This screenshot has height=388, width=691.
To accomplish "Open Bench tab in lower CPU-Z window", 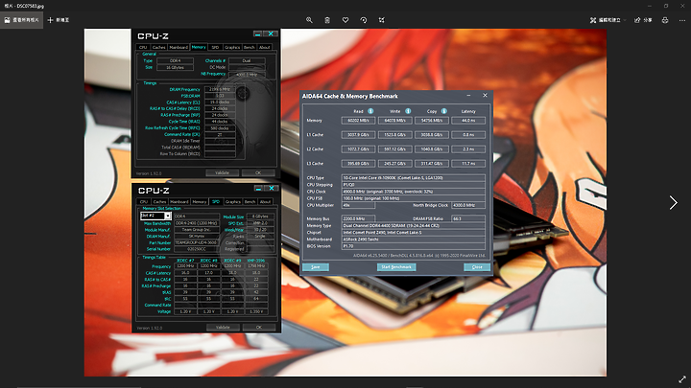I will (x=250, y=201).
